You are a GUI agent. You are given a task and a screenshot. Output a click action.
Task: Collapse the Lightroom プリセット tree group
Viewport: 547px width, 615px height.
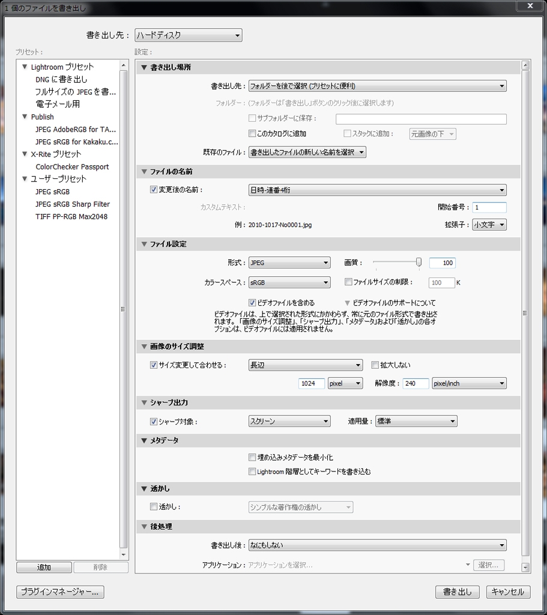click(25, 67)
